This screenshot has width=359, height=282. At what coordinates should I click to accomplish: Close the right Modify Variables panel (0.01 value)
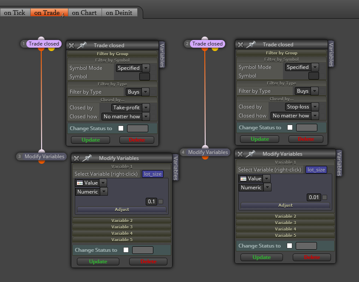click(x=240, y=154)
